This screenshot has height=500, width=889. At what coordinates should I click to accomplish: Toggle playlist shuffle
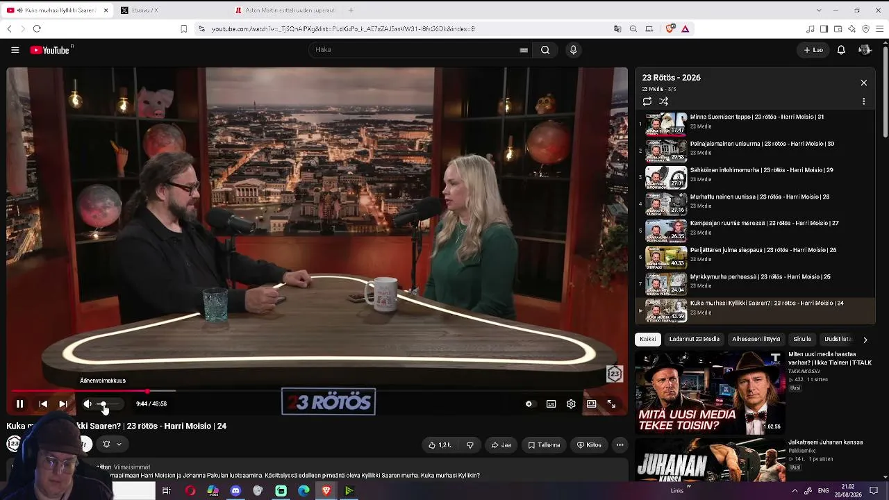point(663,101)
